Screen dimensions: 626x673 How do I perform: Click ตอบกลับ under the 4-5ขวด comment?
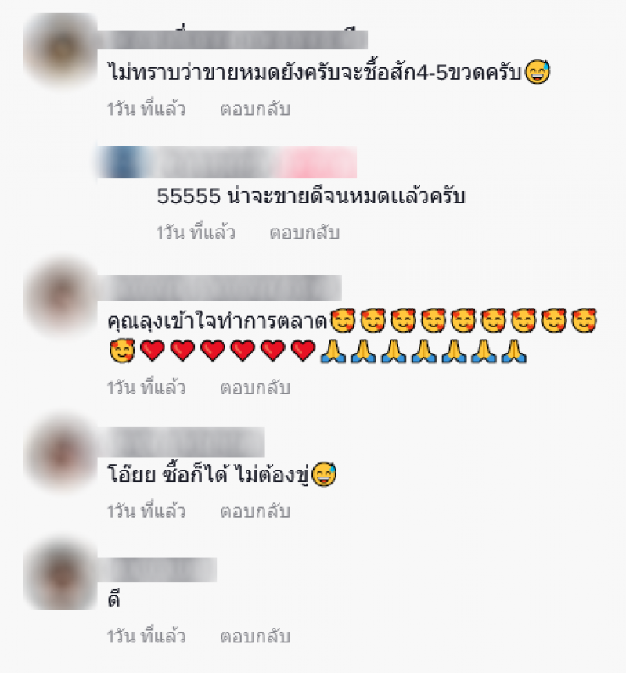pos(255,109)
